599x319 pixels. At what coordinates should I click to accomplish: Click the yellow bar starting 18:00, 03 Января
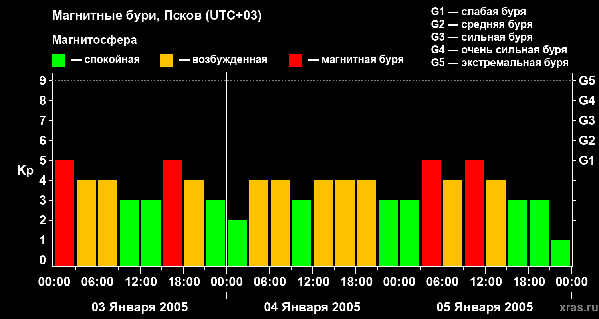point(194,223)
